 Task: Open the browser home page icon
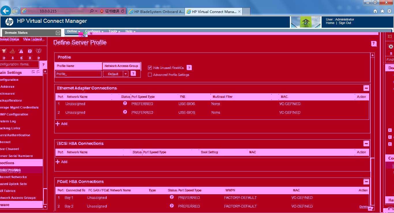pos(375,11)
